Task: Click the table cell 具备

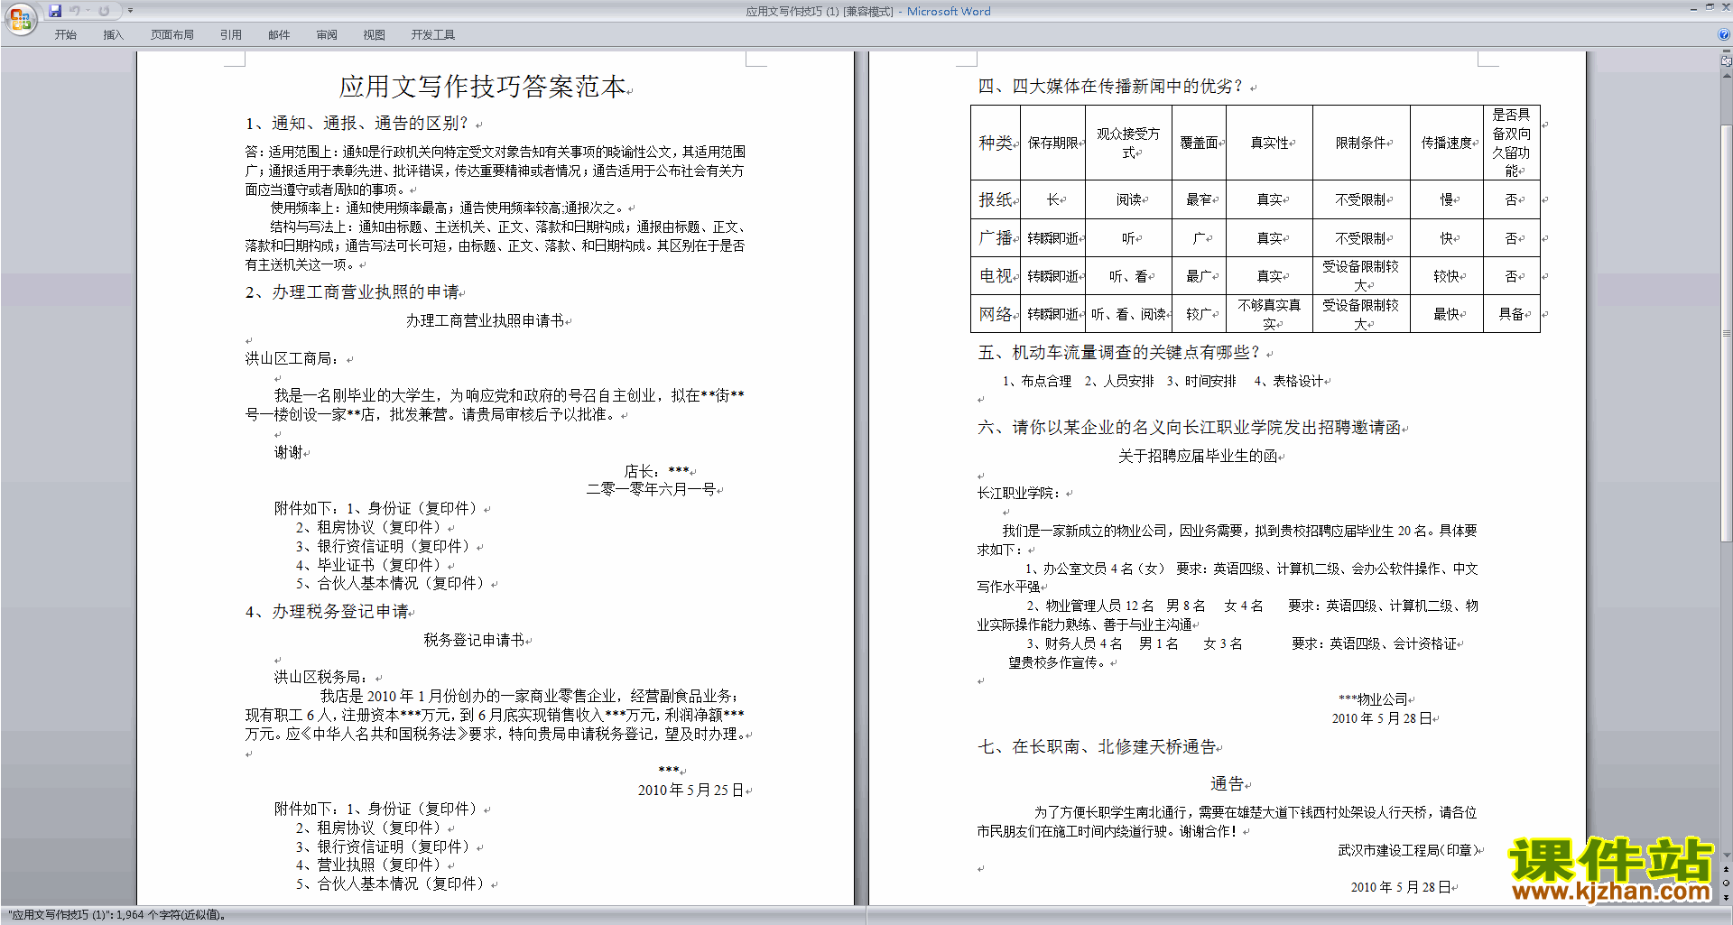Action: [1512, 314]
